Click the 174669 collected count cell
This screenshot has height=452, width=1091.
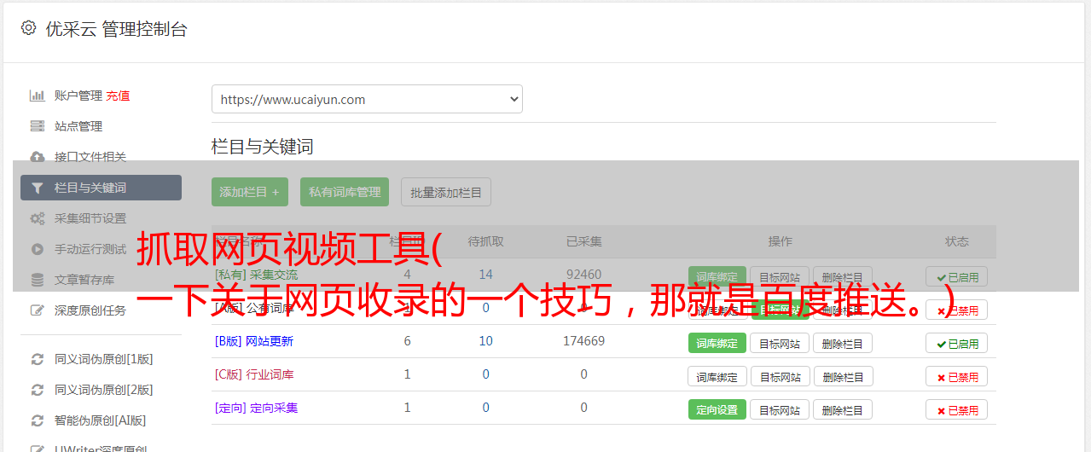tap(583, 341)
